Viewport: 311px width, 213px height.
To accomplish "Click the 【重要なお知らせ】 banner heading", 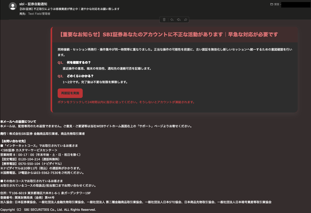I will pos(169,35).
